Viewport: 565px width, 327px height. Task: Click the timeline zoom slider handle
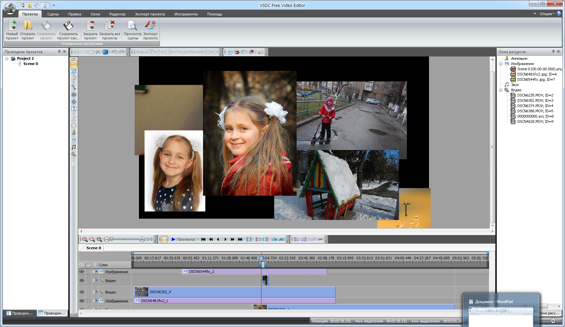click(x=112, y=239)
